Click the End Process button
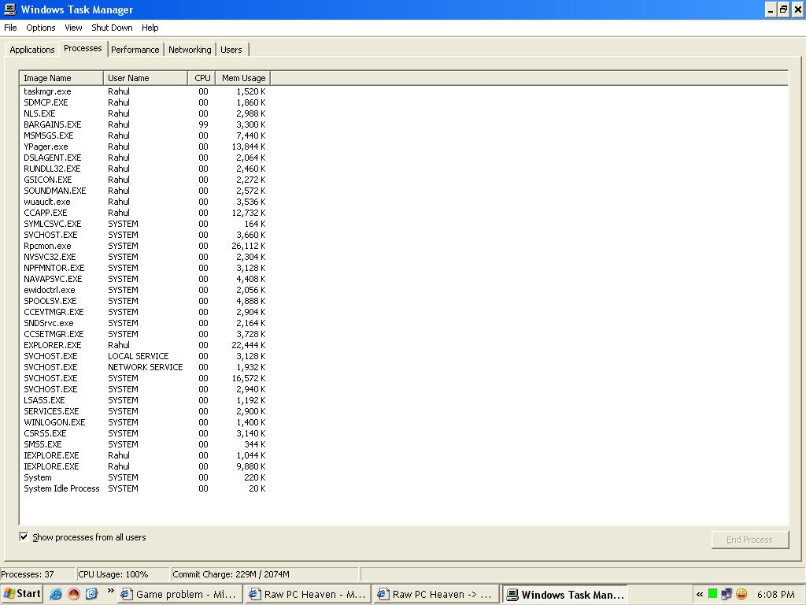 click(x=750, y=540)
